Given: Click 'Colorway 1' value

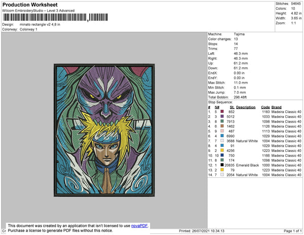Looking at the screenshot, I should 28,29.
